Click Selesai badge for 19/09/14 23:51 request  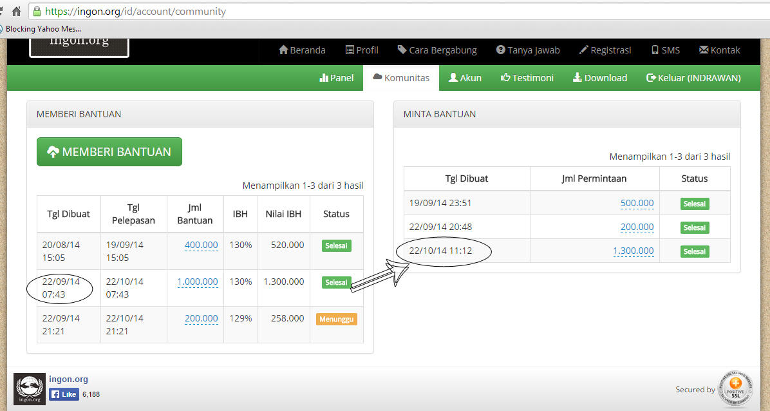[x=695, y=204]
